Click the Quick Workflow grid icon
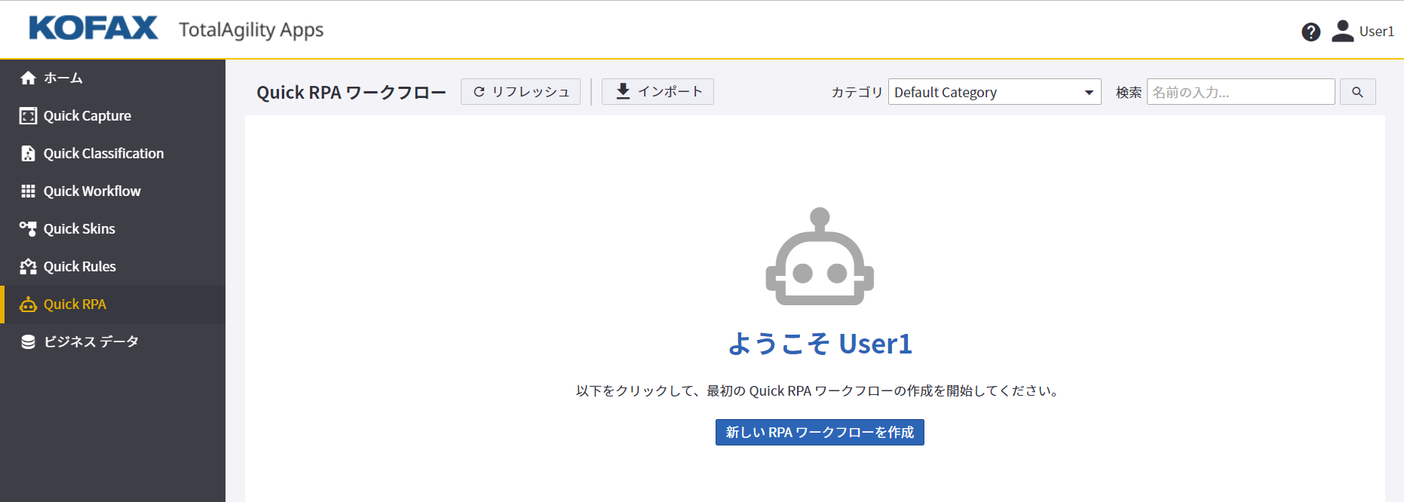This screenshot has height=502, width=1404. pos(29,191)
